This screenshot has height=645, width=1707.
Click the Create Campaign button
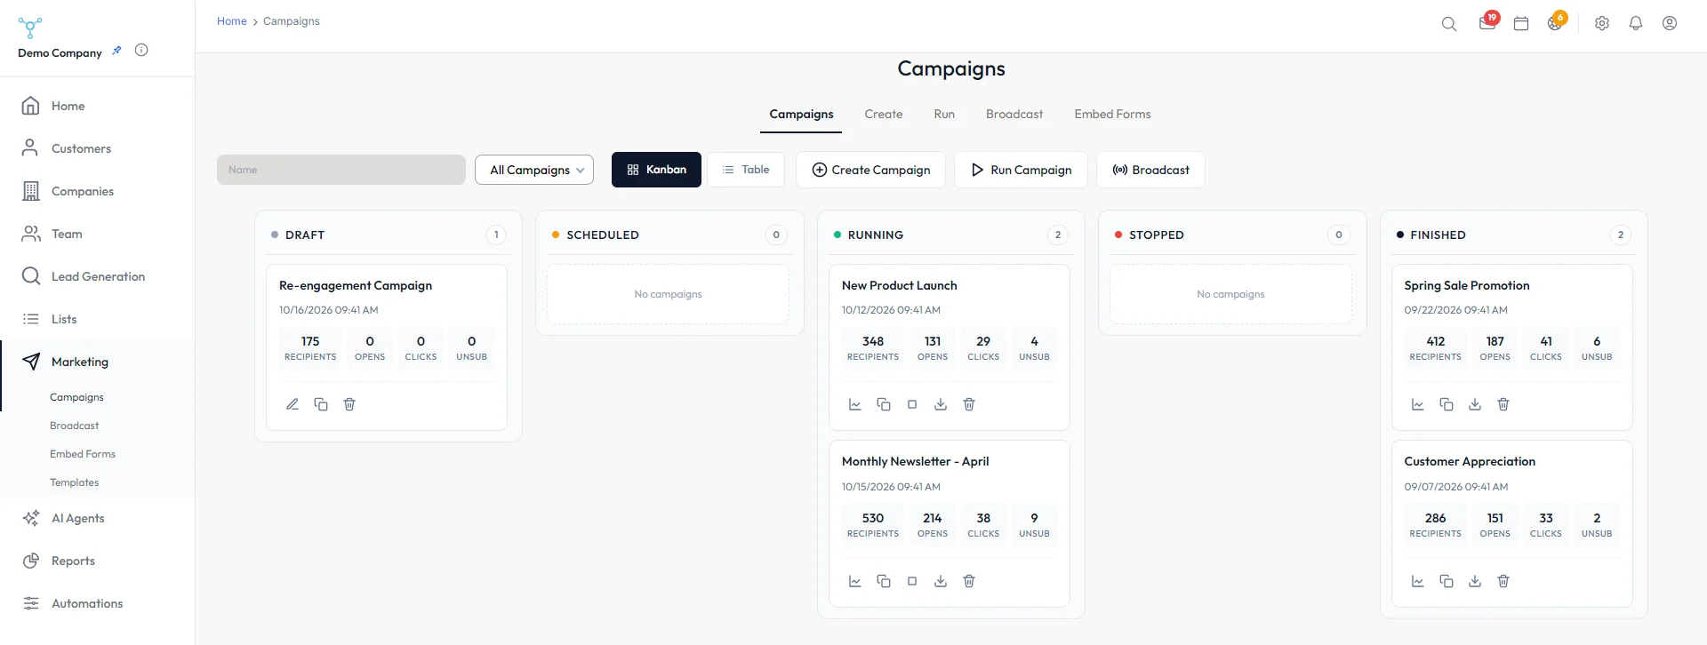pos(871,170)
